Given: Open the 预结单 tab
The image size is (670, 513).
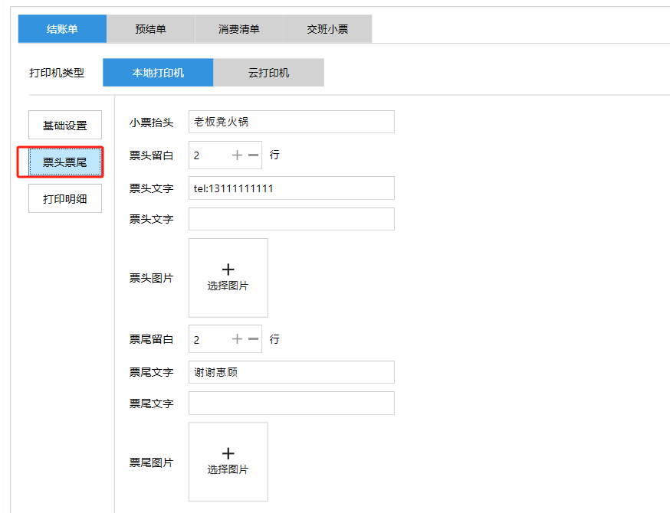Looking at the screenshot, I should tap(150, 29).
